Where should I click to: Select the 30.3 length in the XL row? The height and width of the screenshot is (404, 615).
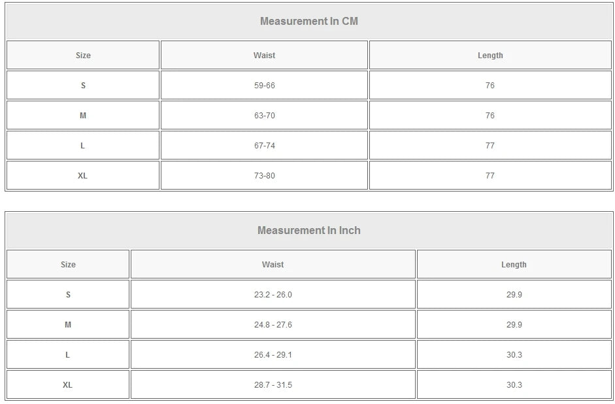(x=514, y=385)
